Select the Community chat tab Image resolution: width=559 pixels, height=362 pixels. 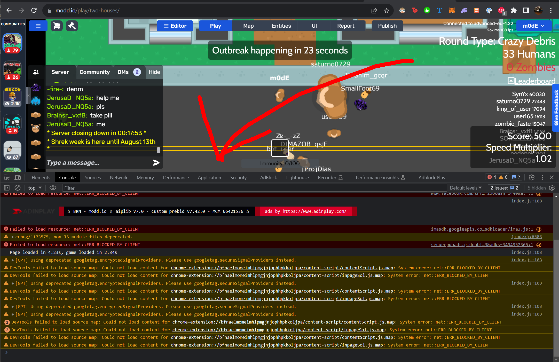coord(95,72)
